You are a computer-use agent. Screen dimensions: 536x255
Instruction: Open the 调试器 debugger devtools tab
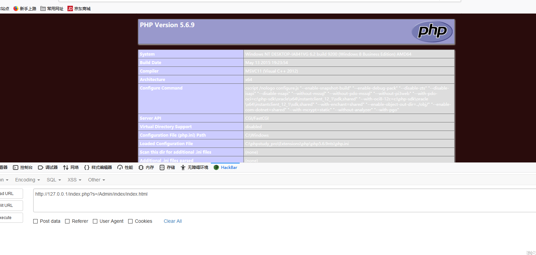[48, 168]
